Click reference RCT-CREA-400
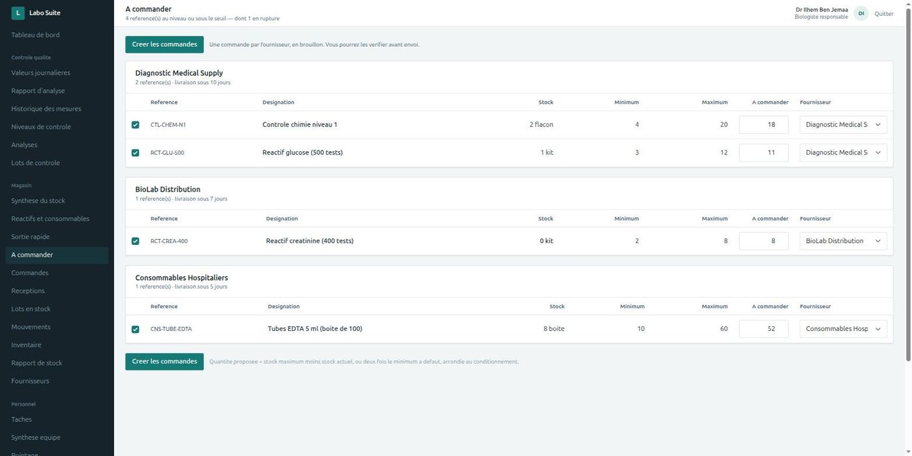Viewport: 912px width, 456px height. 169,241
